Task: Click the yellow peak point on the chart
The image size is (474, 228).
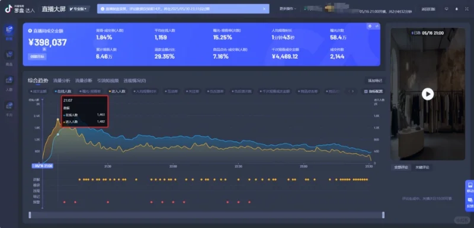Action: [x=57, y=119]
